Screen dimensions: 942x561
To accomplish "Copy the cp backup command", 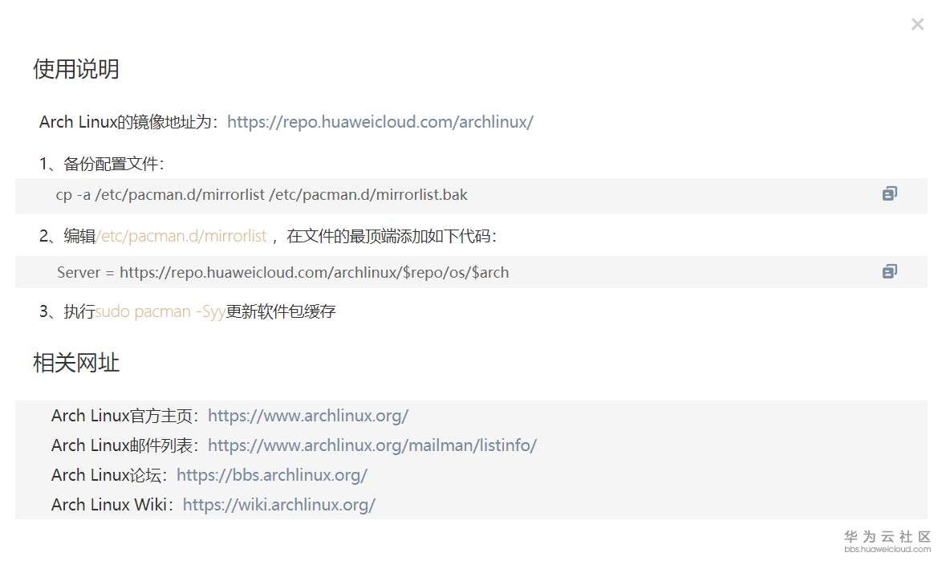I will tap(889, 193).
